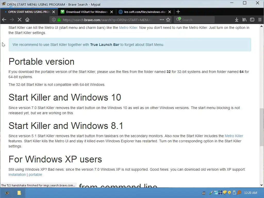Switch to OPEN START MENU USING PROGRAM tab
Viewport: 264px width, 198px height.
click(29, 12)
